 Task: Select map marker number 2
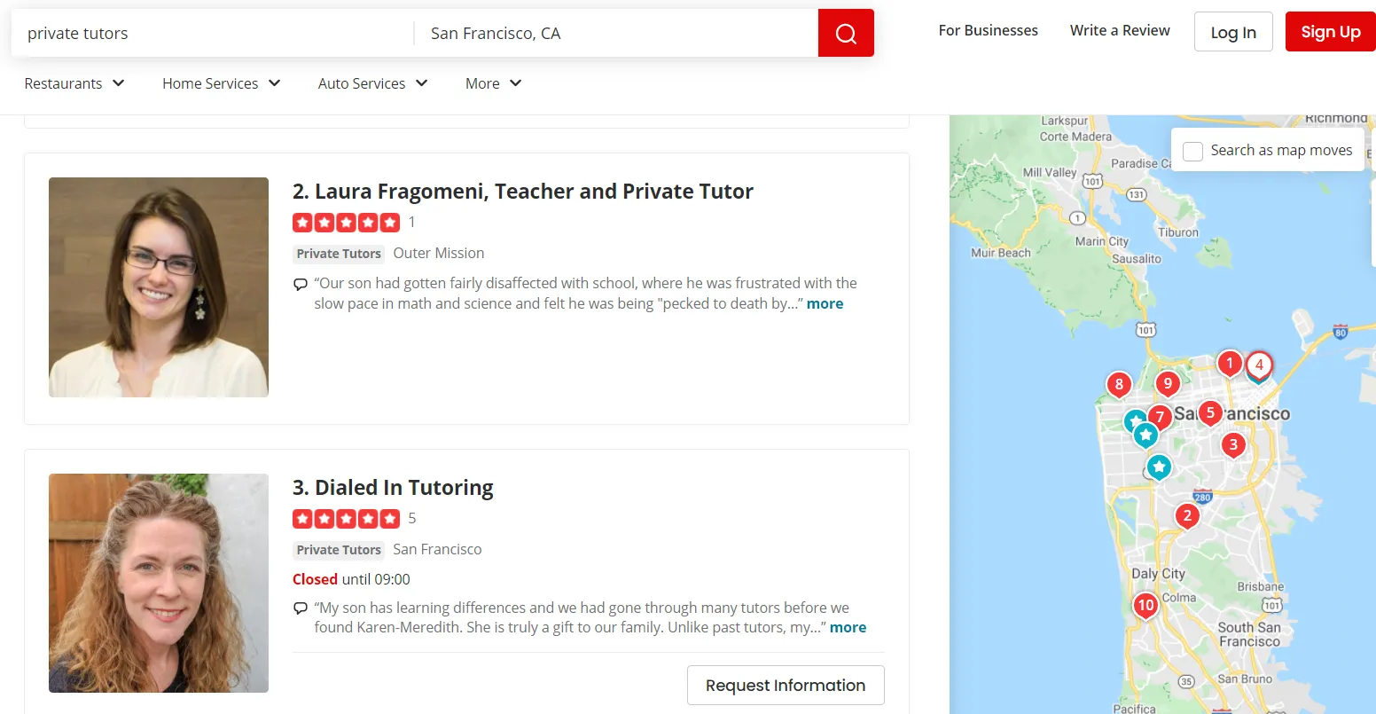click(x=1187, y=515)
